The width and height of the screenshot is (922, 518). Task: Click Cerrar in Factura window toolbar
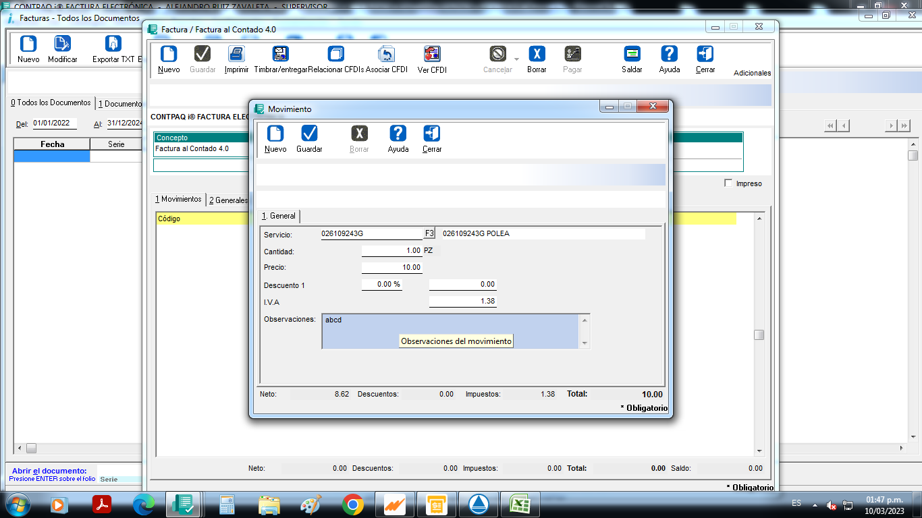pyautogui.click(x=705, y=54)
